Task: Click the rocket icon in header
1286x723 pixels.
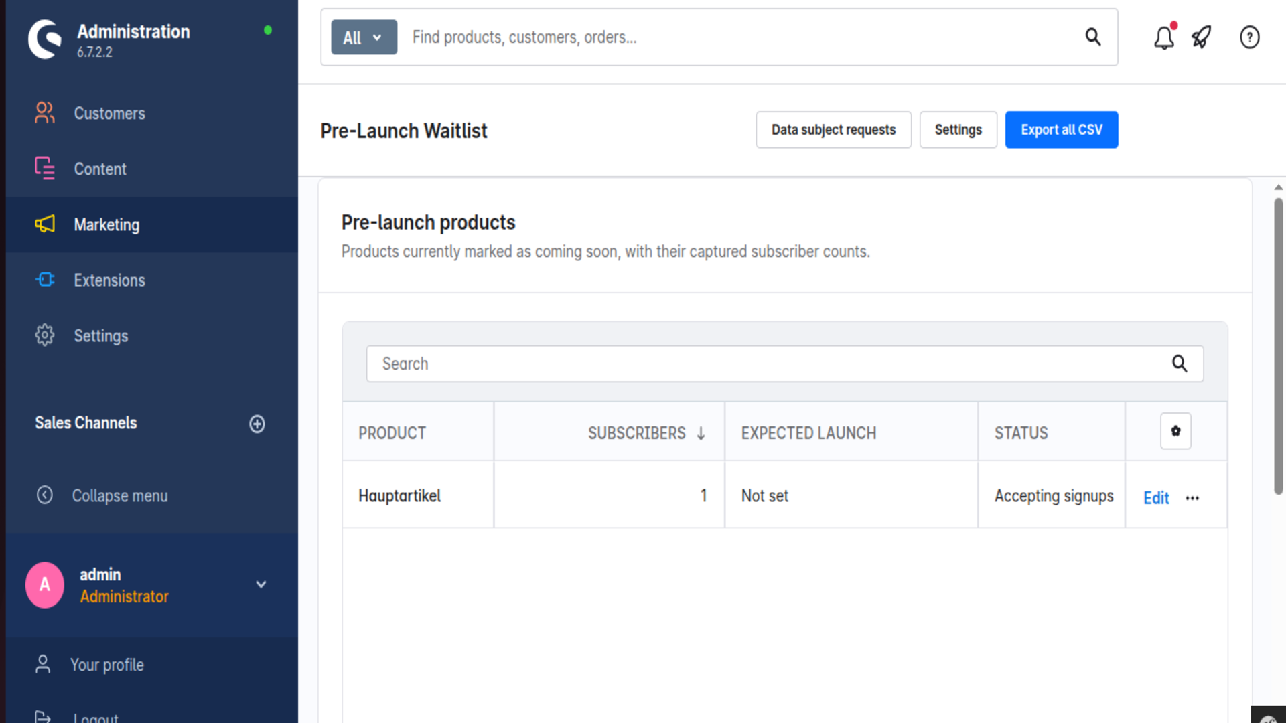Action: coord(1202,37)
